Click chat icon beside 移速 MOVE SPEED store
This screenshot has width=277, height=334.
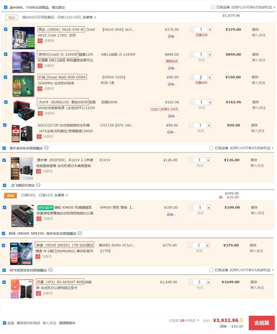coord(80,233)
